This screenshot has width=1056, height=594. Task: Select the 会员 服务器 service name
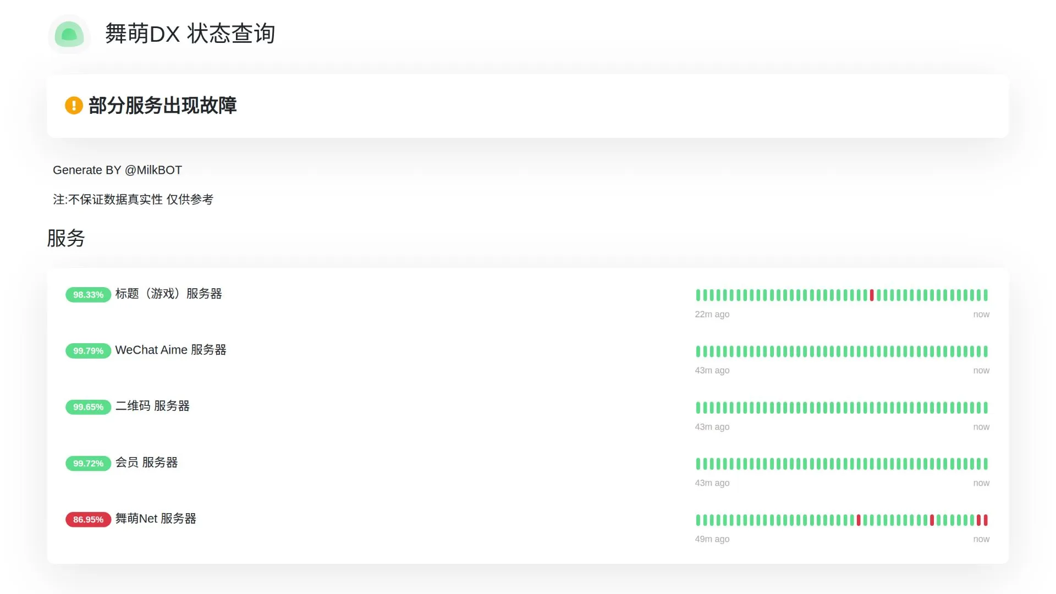pyautogui.click(x=146, y=463)
